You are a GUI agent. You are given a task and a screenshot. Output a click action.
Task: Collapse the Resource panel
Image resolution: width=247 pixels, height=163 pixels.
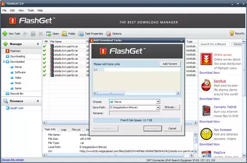pos(38,101)
